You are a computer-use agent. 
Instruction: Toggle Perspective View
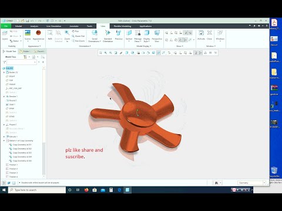(x=157, y=36)
